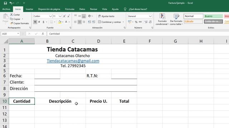Switch to the Revisar tab
Image resolution: width=229 pixels, height=128 pixels.
point(94,9)
